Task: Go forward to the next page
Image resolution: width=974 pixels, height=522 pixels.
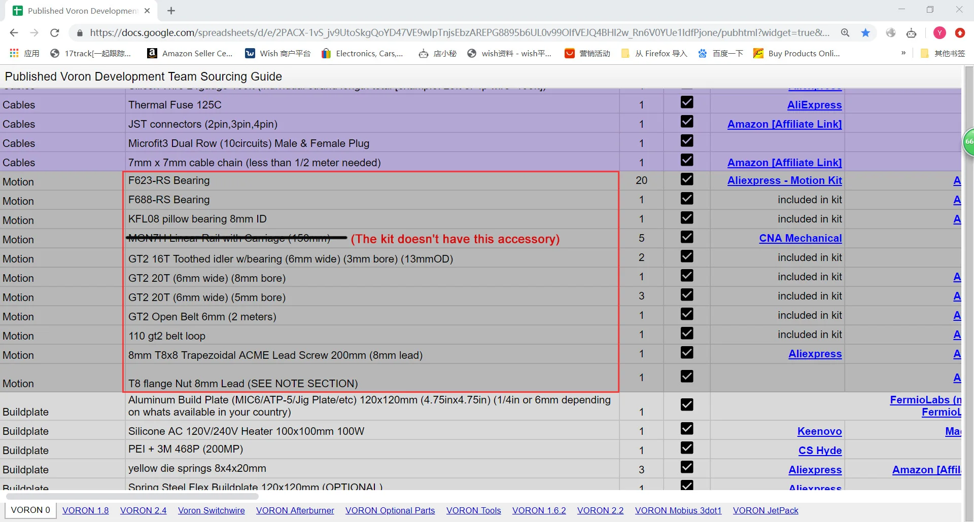Action: click(34, 33)
